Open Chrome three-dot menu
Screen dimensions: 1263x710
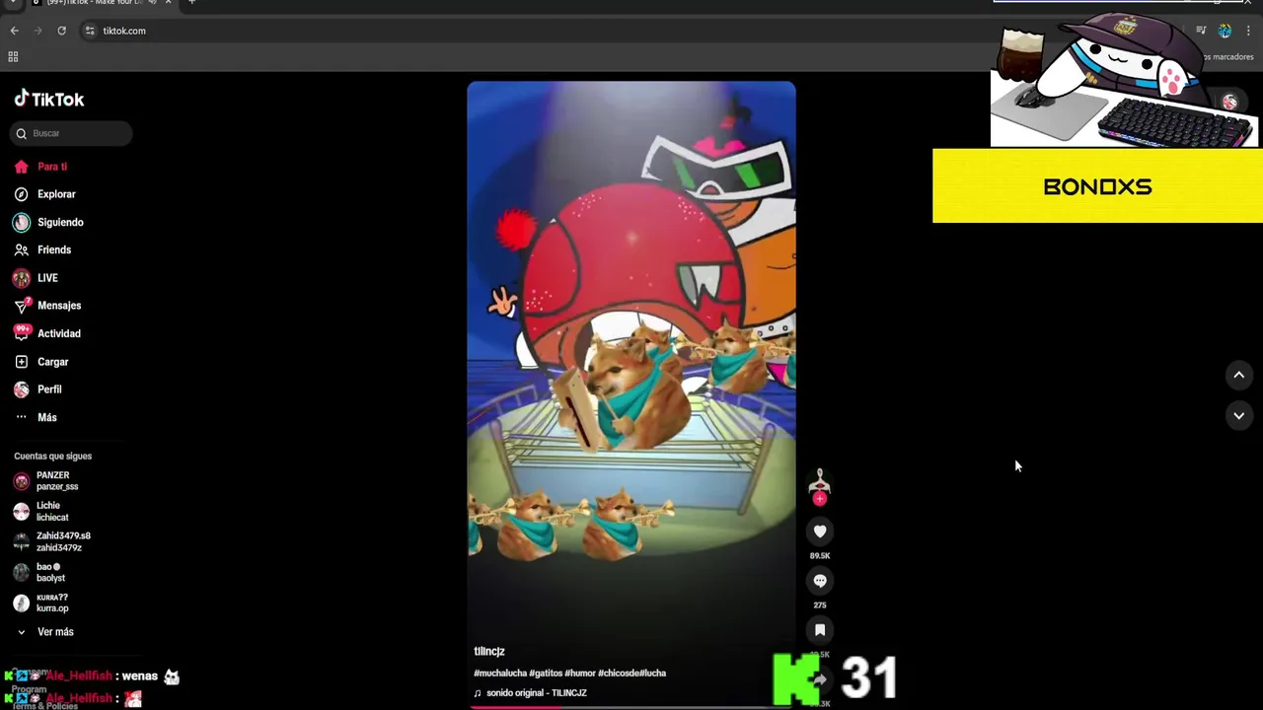pos(1248,31)
